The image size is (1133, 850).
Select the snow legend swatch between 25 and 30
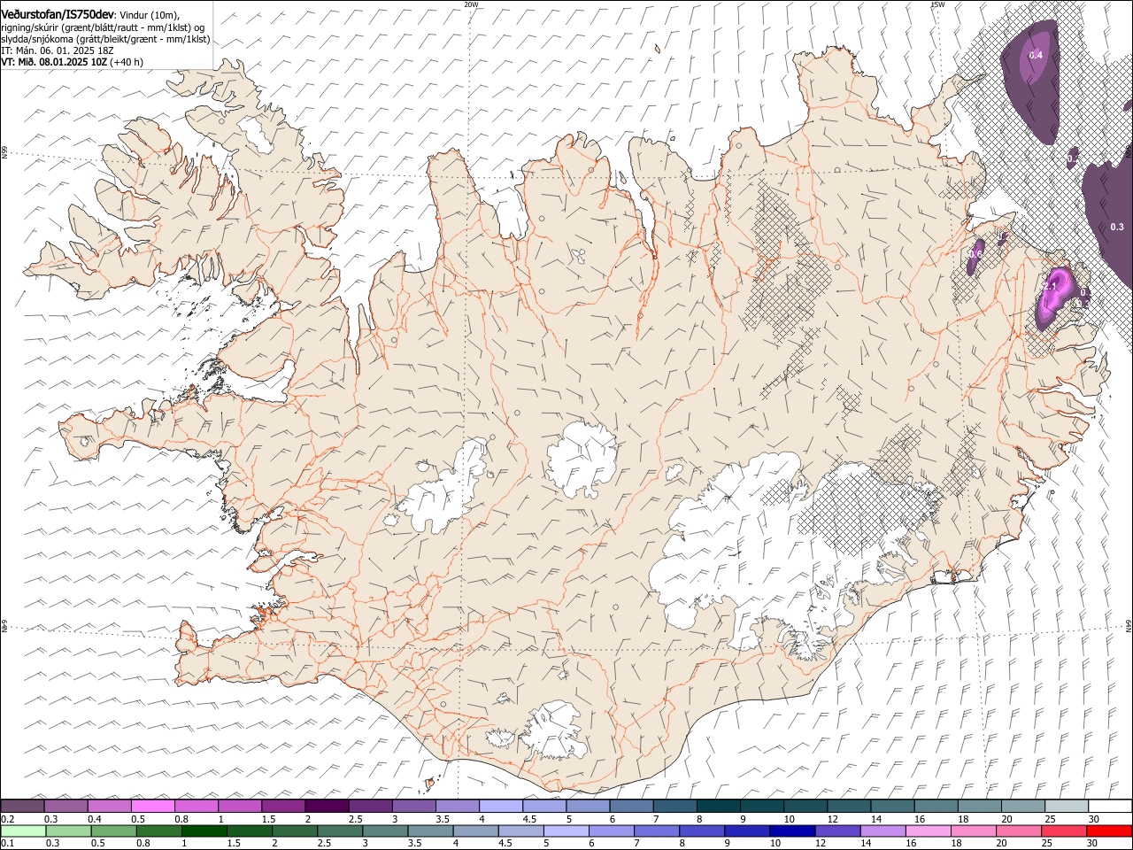point(1067,806)
